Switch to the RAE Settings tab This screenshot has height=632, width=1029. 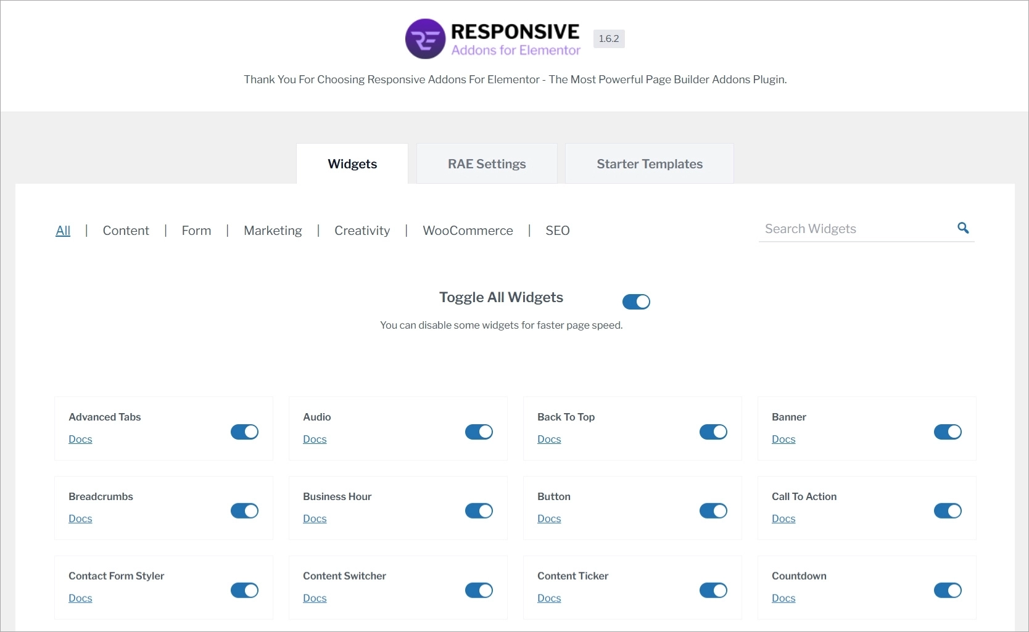coord(487,163)
